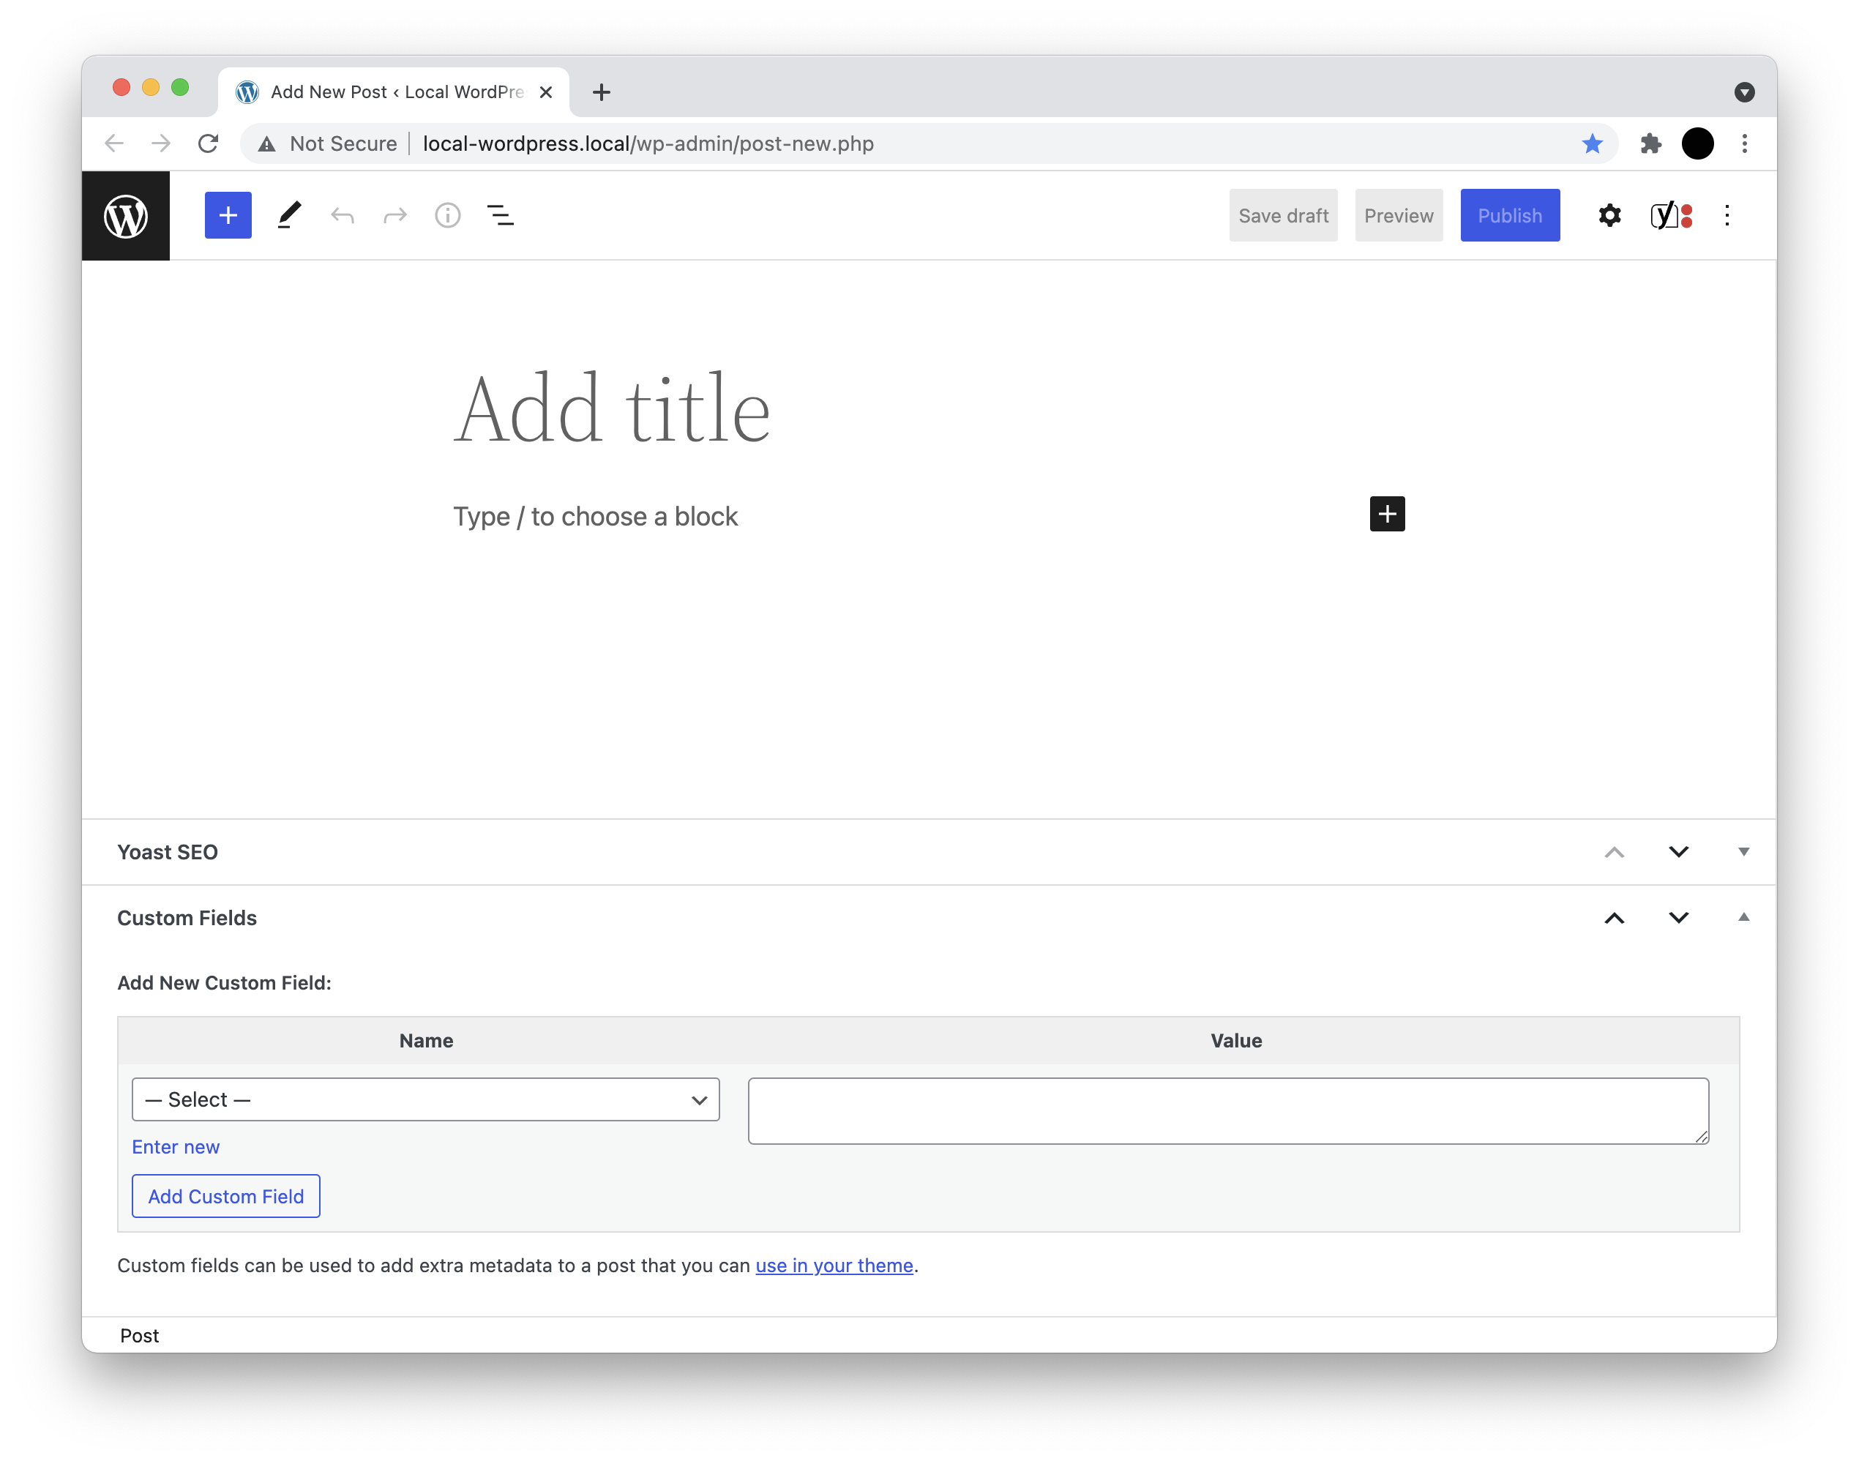
Task: Click the inline add block button
Action: click(1386, 514)
